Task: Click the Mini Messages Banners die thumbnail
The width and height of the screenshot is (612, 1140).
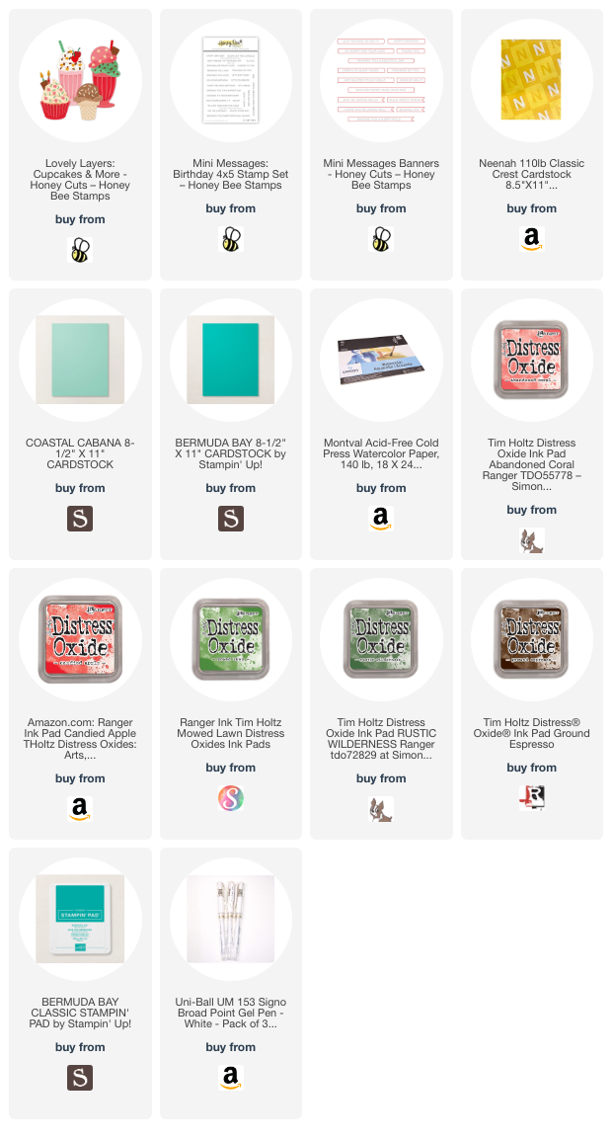Action: coord(381,80)
